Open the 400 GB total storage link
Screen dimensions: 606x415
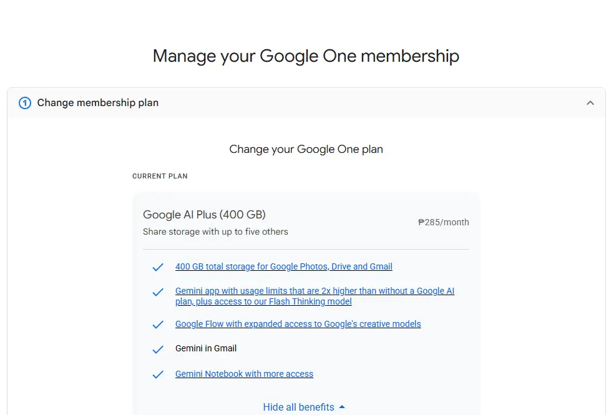284,266
